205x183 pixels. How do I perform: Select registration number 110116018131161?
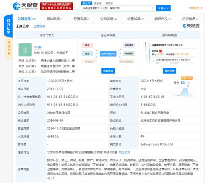point(153,97)
